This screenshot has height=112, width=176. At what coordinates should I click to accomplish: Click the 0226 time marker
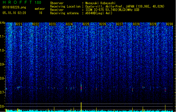[x=103, y=24]
